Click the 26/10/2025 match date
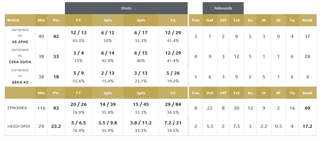 [x=20, y=30]
